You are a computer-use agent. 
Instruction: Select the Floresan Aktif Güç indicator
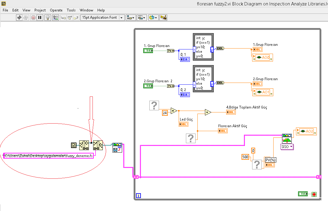coord(223,131)
